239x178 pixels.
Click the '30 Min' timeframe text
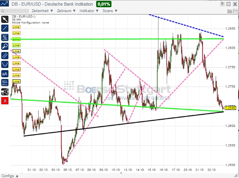pyautogui.click(x=16, y=19)
